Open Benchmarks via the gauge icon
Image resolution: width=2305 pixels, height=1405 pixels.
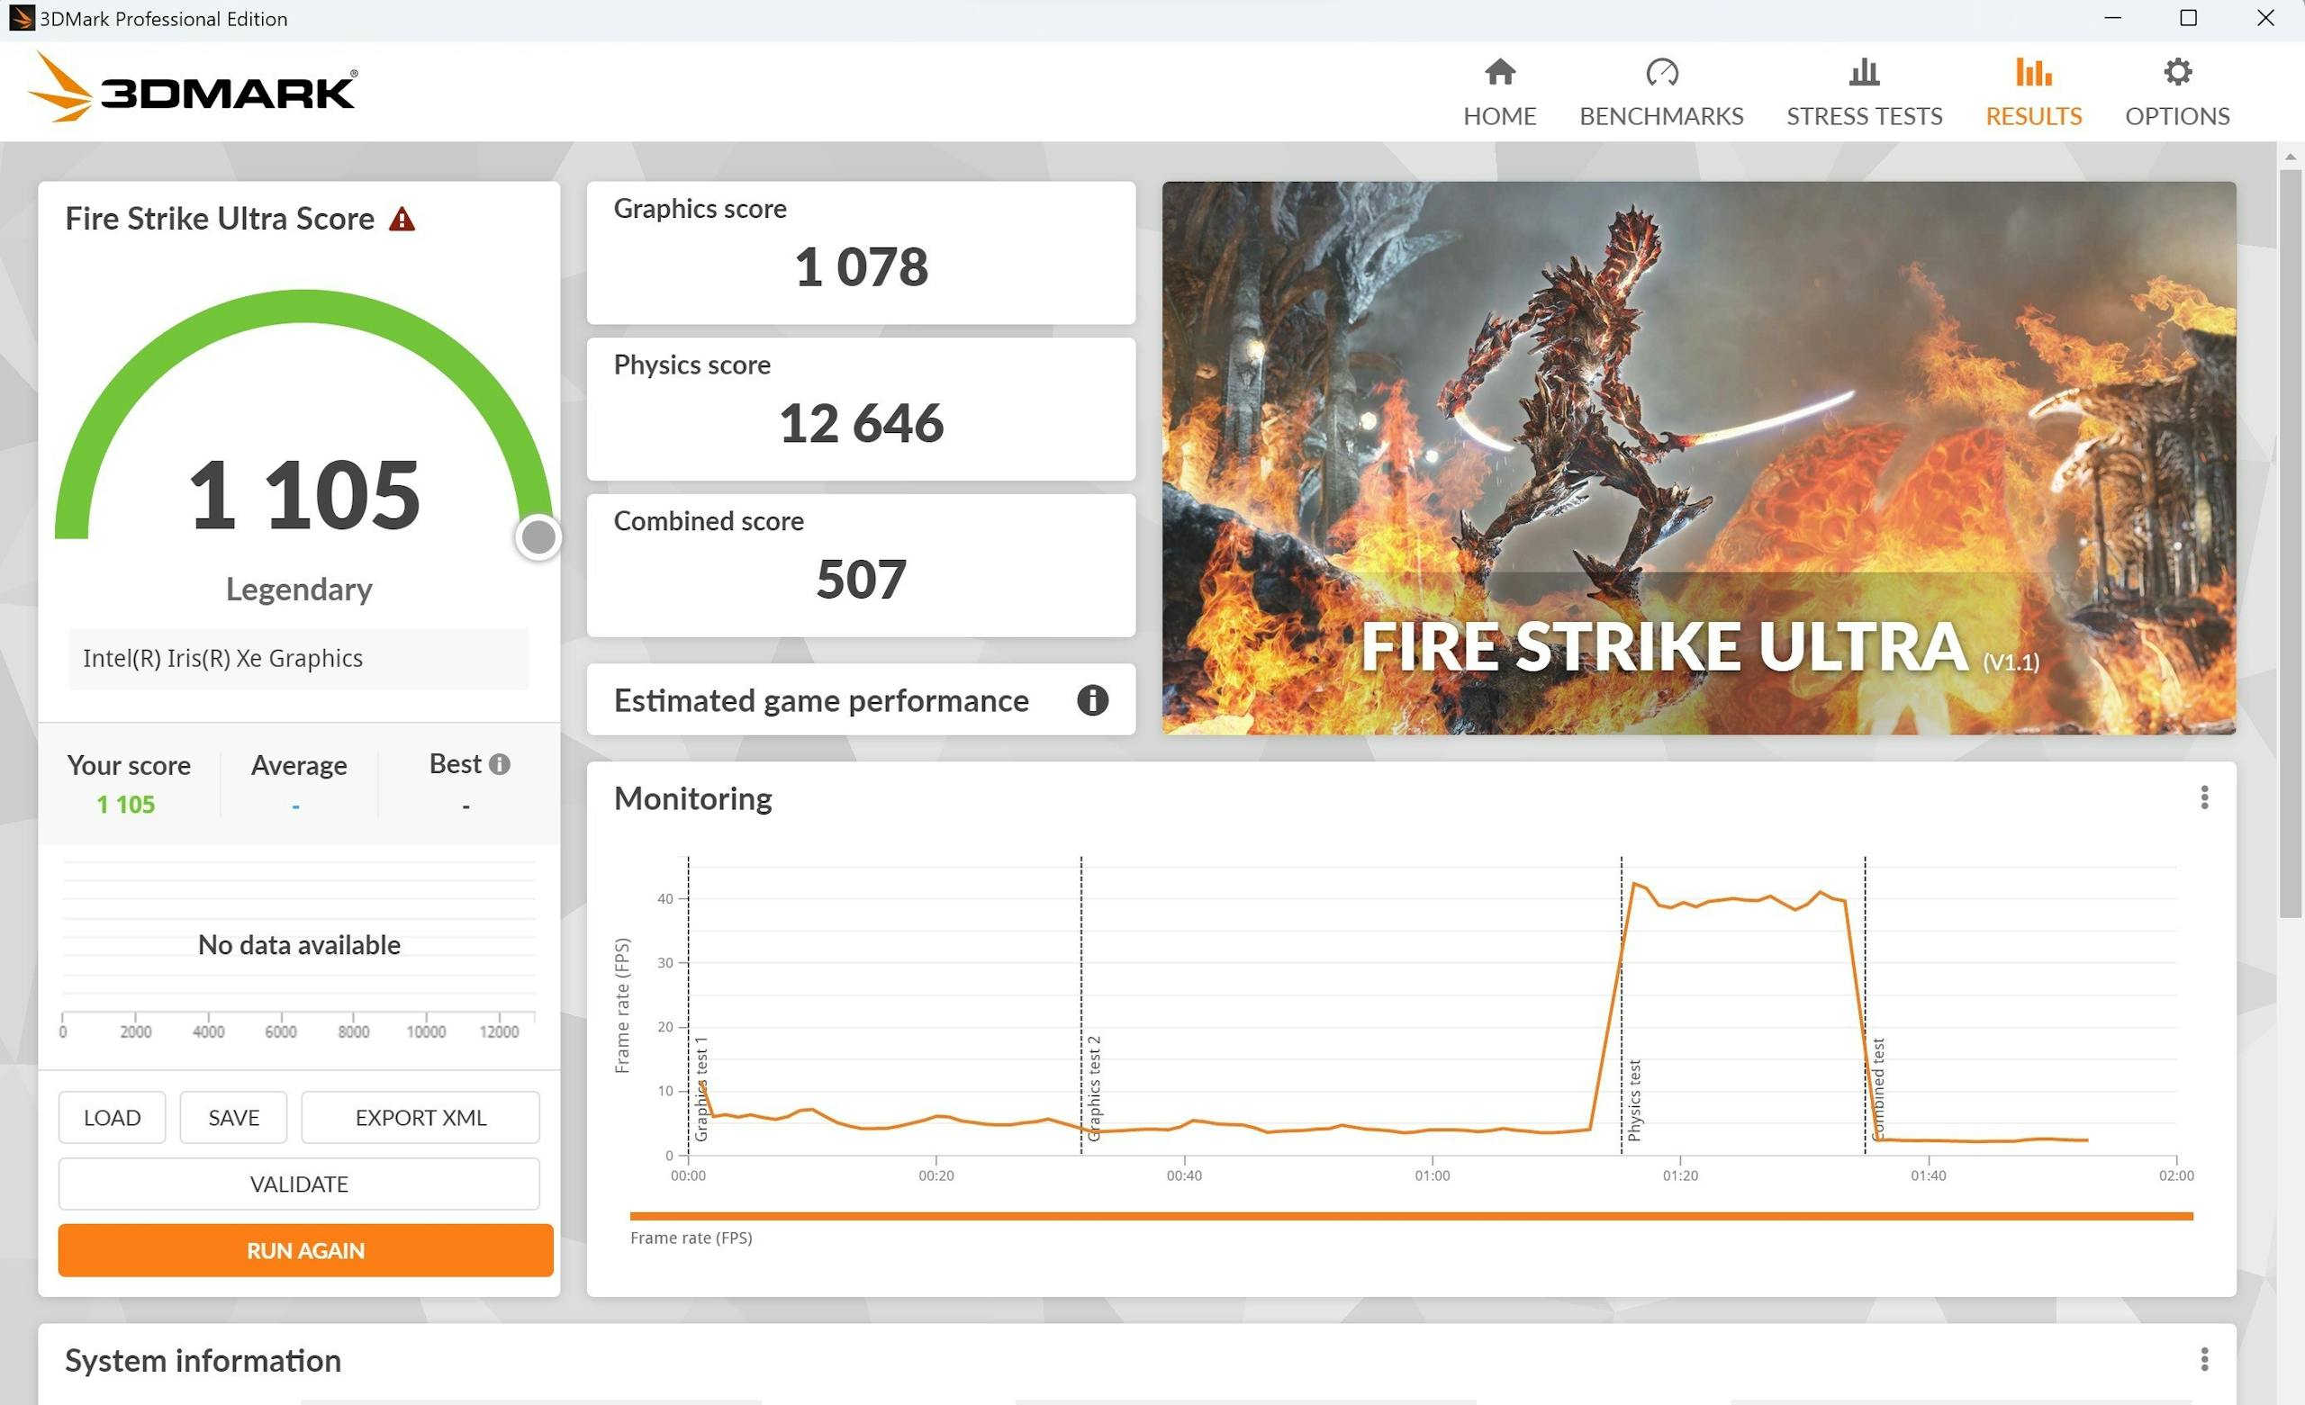tap(1661, 72)
